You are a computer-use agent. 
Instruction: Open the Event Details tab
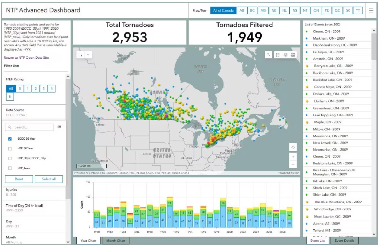click(x=344, y=241)
